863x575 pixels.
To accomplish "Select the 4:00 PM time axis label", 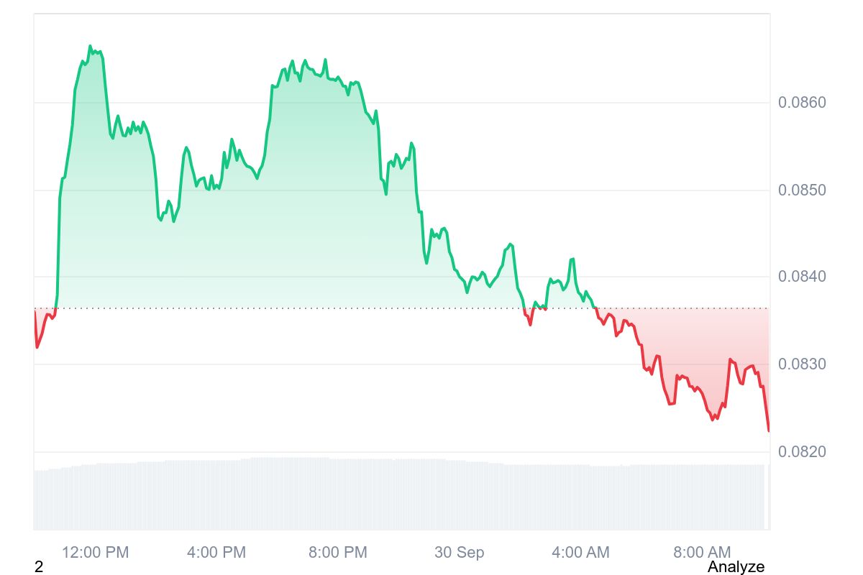I will [216, 553].
